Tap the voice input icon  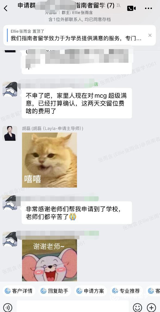pos(8,307)
